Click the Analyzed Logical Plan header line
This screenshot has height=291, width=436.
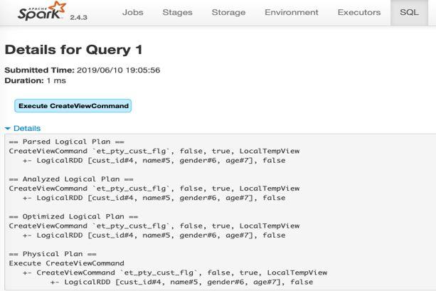point(71,179)
